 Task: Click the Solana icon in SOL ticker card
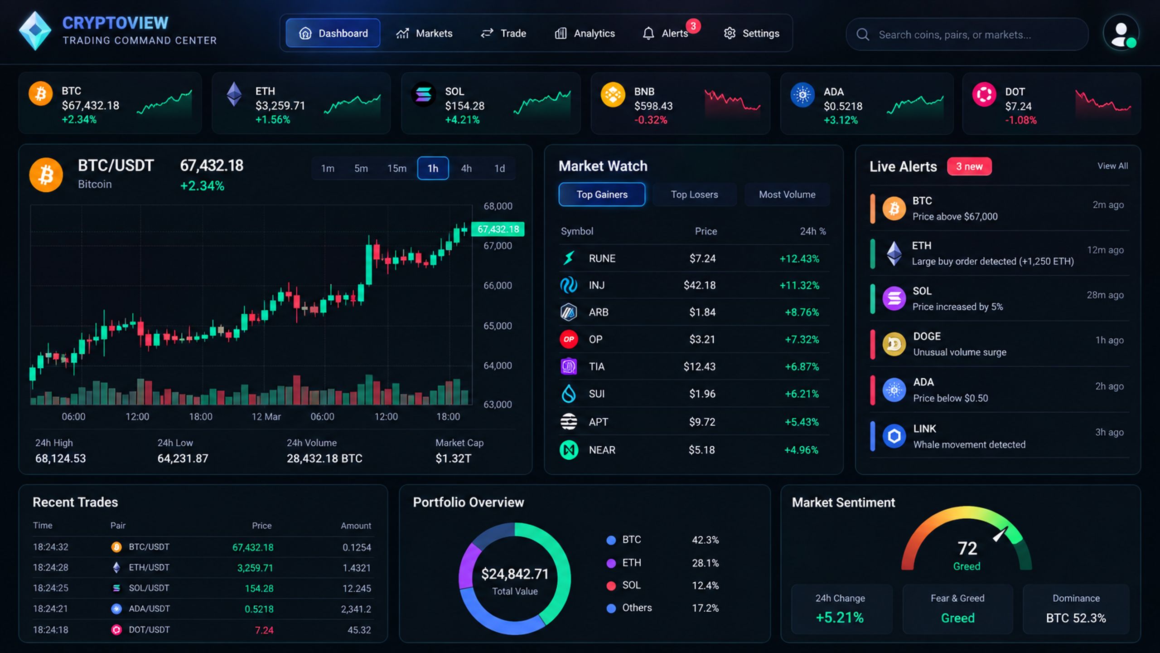[x=423, y=94]
